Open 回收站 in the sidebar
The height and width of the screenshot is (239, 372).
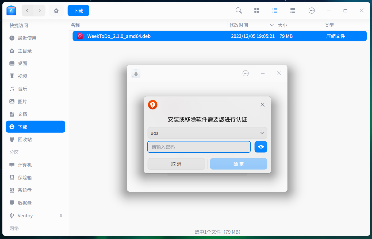pyautogui.click(x=35, y=140)
